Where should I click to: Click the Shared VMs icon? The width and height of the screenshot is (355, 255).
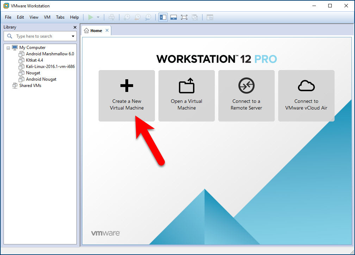pyautogui.click(x=15, y=86)
